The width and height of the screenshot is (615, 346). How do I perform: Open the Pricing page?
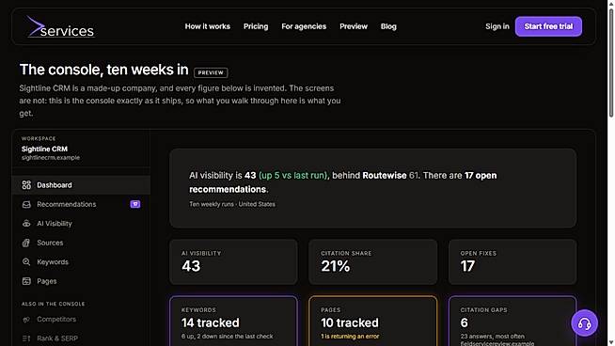[256, 26]
